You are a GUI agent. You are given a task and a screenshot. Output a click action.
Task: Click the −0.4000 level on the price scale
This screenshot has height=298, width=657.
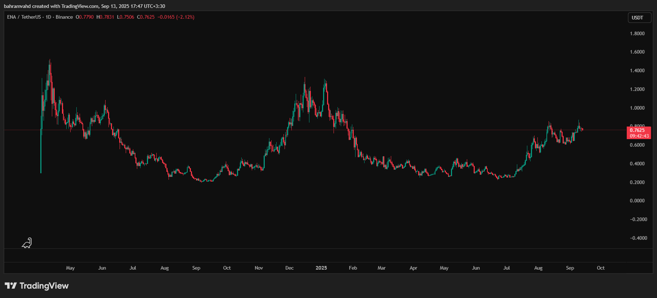638,238
